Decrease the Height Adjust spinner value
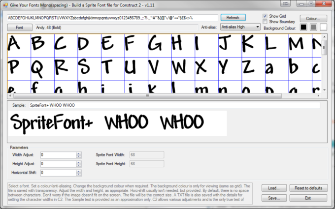 pyautogui.click(x=79, y=165)
